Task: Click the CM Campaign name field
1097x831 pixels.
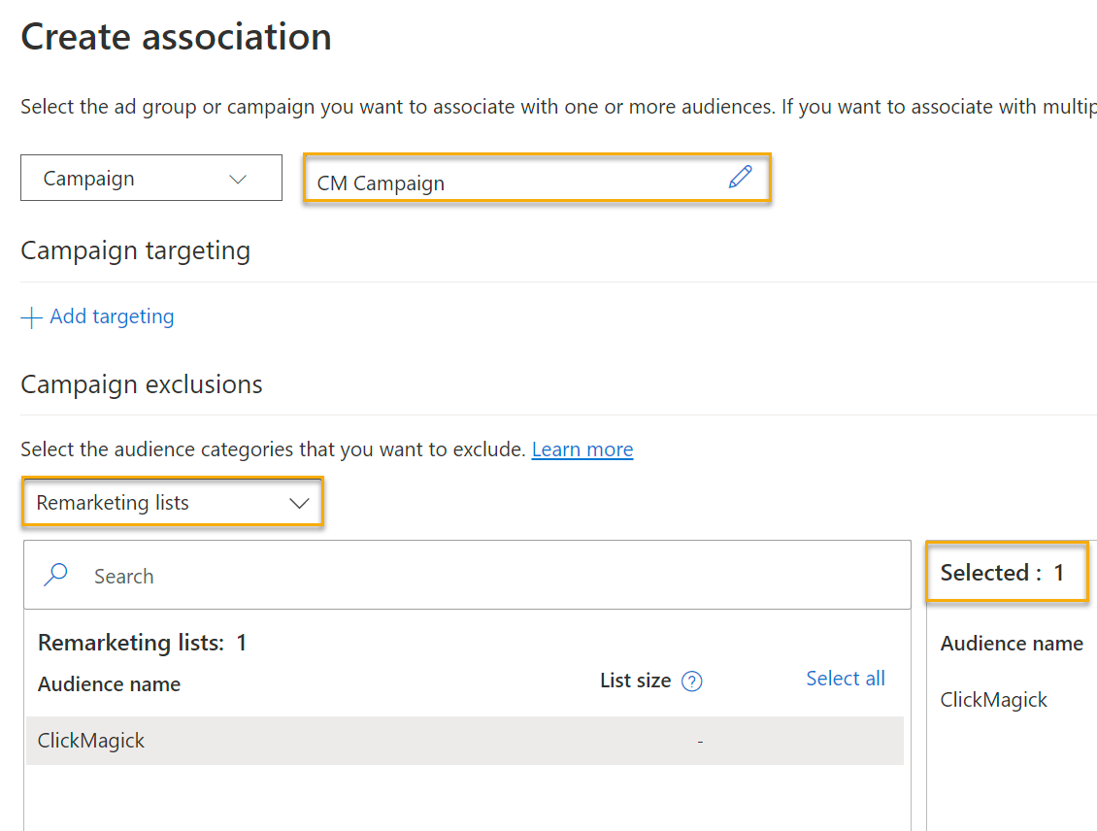Action: tap(515, 183)
